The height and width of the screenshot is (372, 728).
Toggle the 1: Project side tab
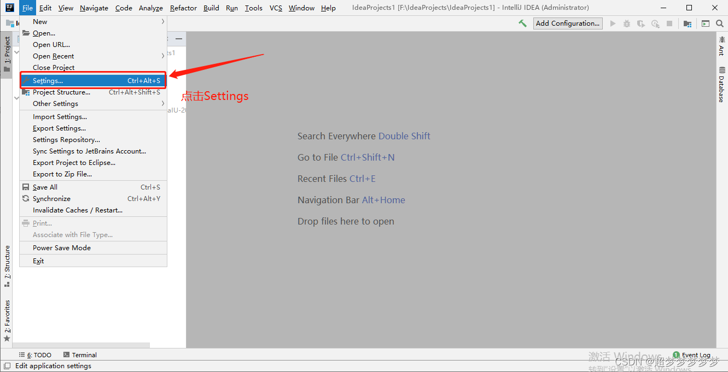[7, 55]
